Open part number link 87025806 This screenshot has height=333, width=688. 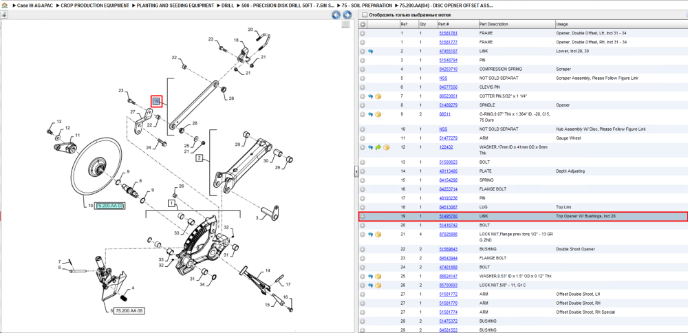click(448, 235)
